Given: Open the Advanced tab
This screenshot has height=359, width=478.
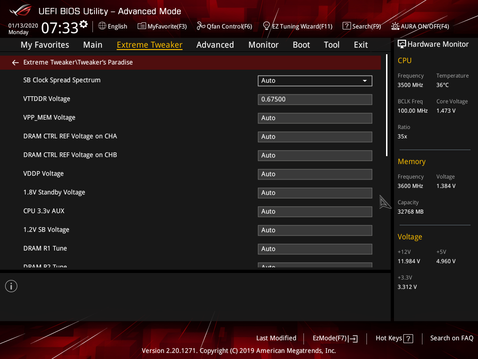Looking at the screenshot, I should coord(215,45).
